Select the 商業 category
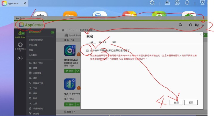The width and height of the screenshot is (214, 116). pos(33,68)
